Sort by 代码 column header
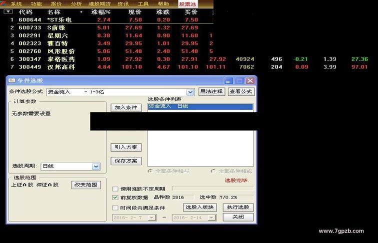The image size is (378, 243). point(25,12)
